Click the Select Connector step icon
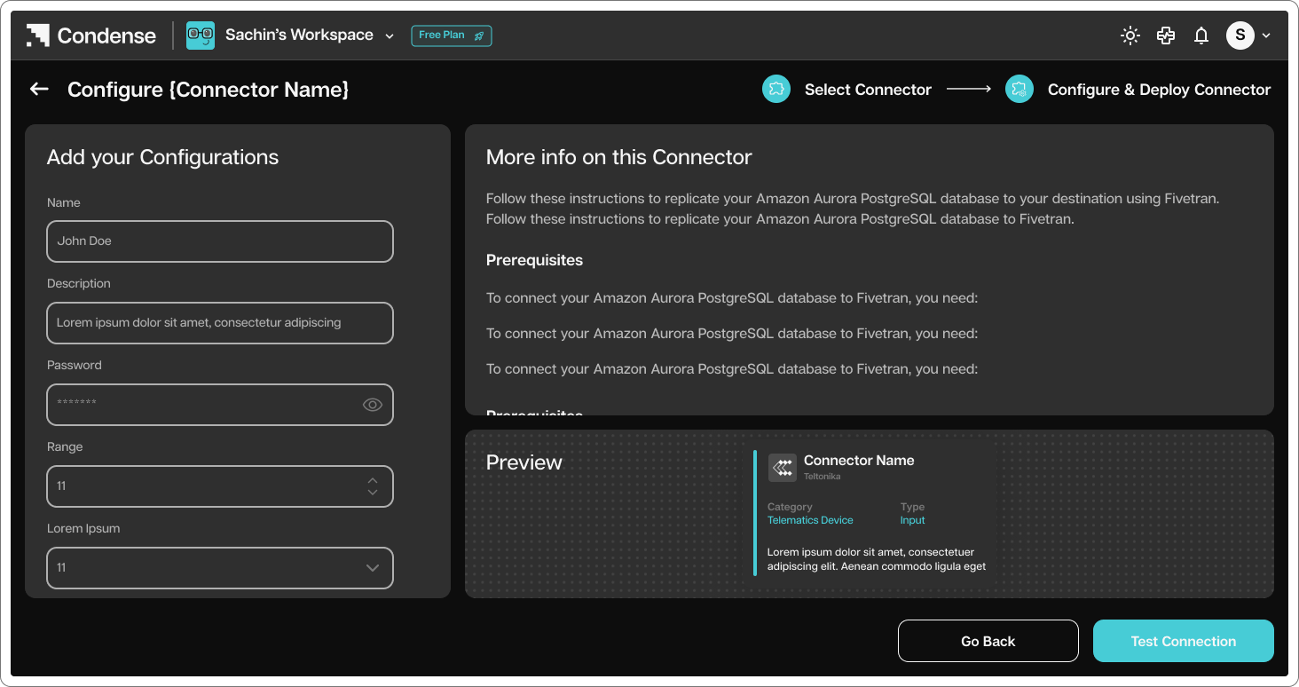This screenshot has height=687, width=1299. click(776, 89)
